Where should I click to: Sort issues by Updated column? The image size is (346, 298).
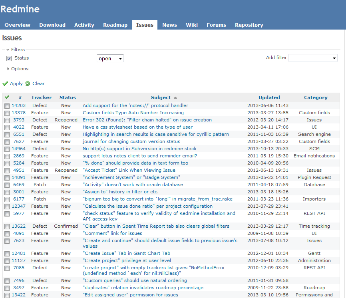(x=269, y=97)
